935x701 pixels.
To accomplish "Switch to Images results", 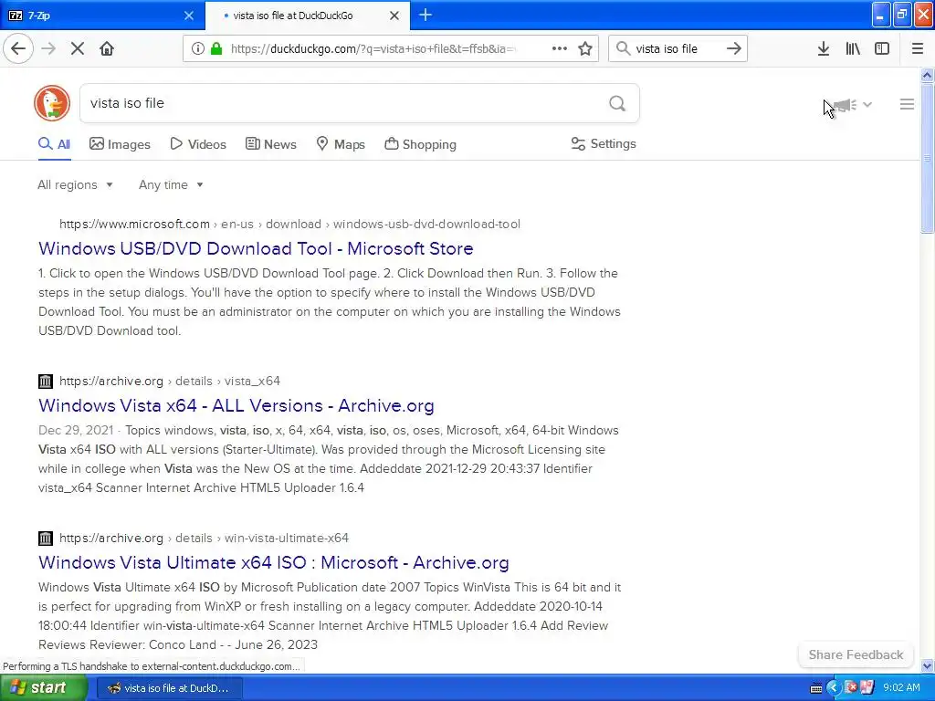I will coord(120,144).
